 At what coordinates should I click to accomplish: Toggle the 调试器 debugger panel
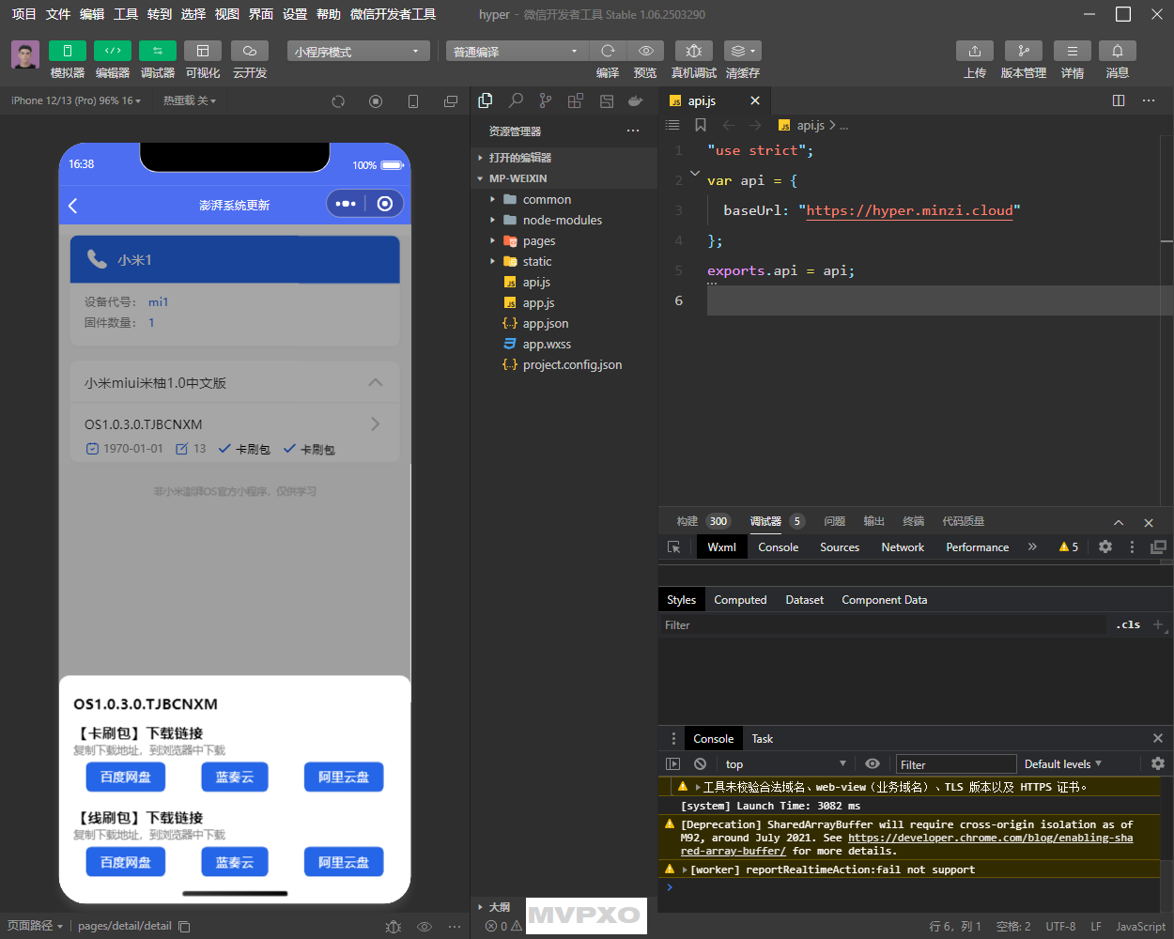(x=158, y=51)
